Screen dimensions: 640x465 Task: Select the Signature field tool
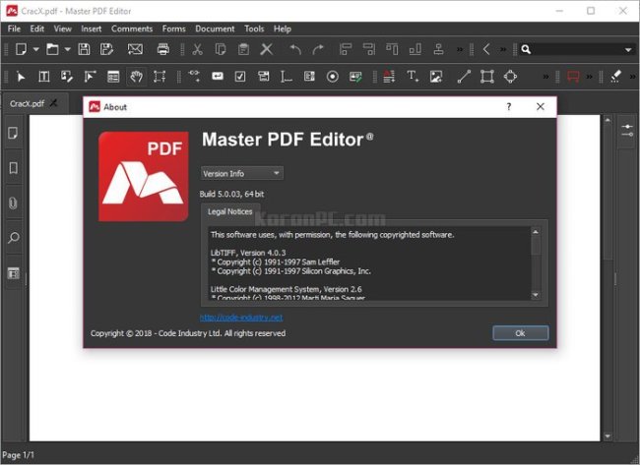(355, 77)
